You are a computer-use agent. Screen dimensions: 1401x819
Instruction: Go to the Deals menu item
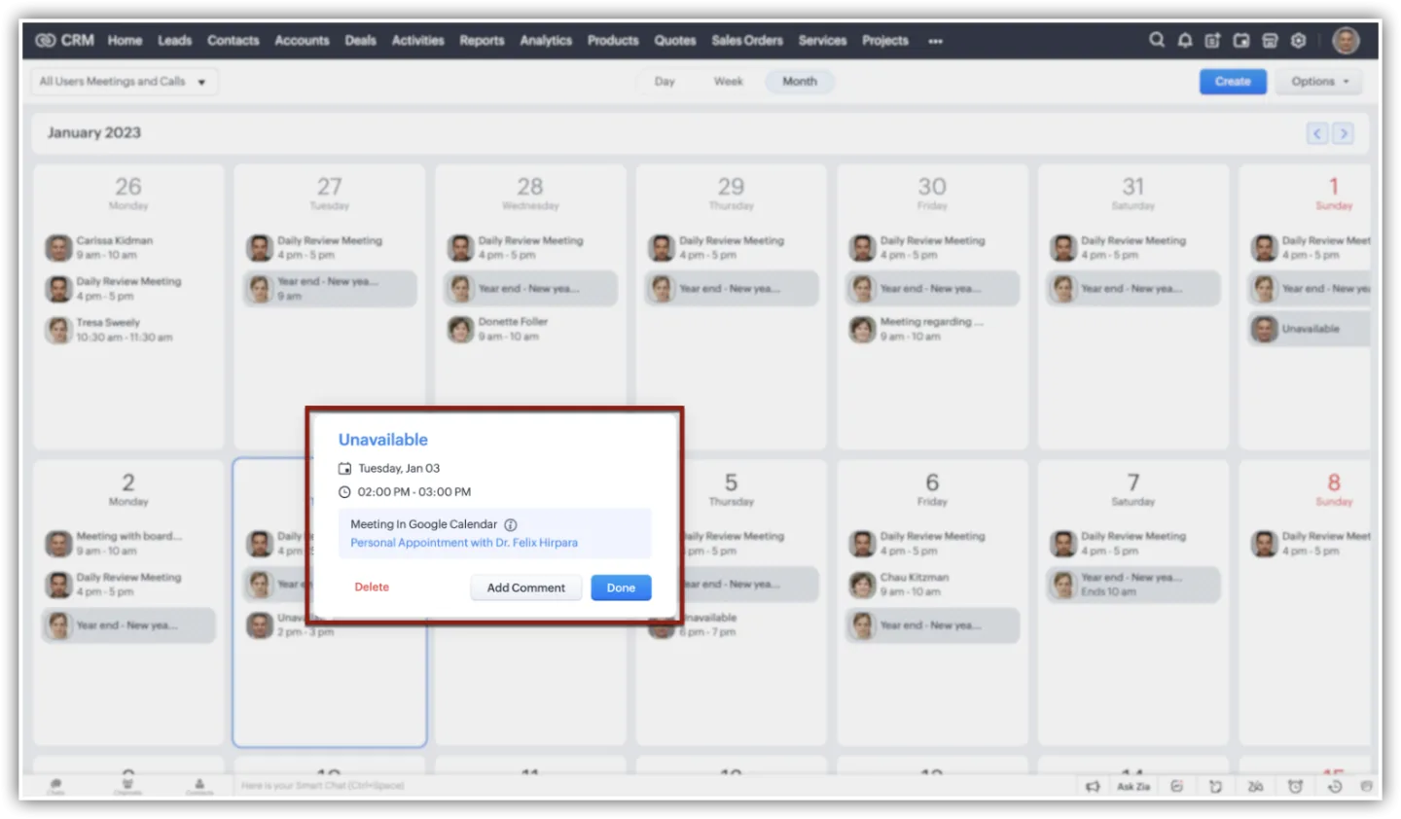click(x=360, y=41)
